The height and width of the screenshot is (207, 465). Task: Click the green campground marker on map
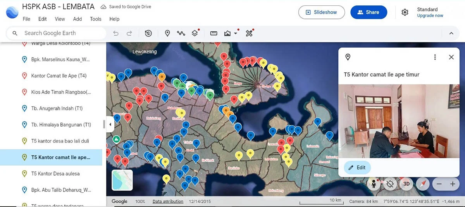pos(116,139)
